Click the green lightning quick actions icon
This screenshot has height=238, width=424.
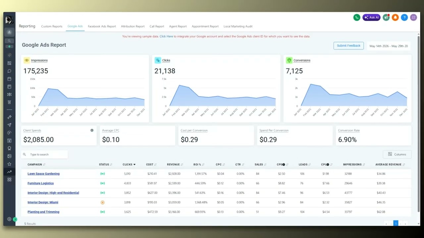click(x=9, y=47)
